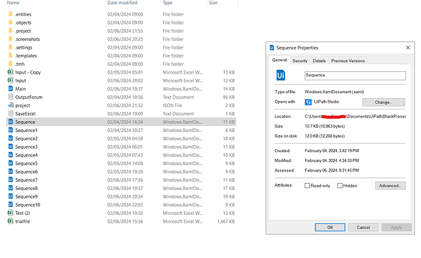Click the UiPath icon of Sequence5
421x258 pixels.
click(10, 163)
